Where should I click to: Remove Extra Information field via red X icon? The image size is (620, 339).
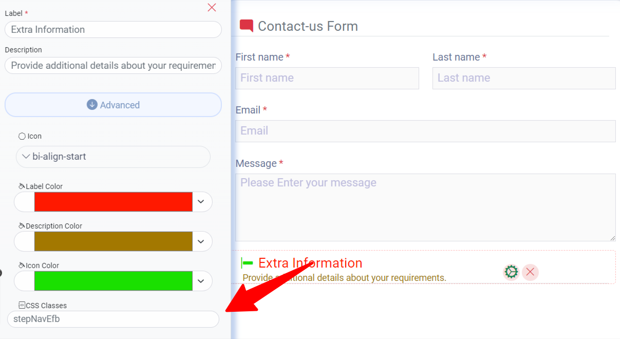coord(530,272)
